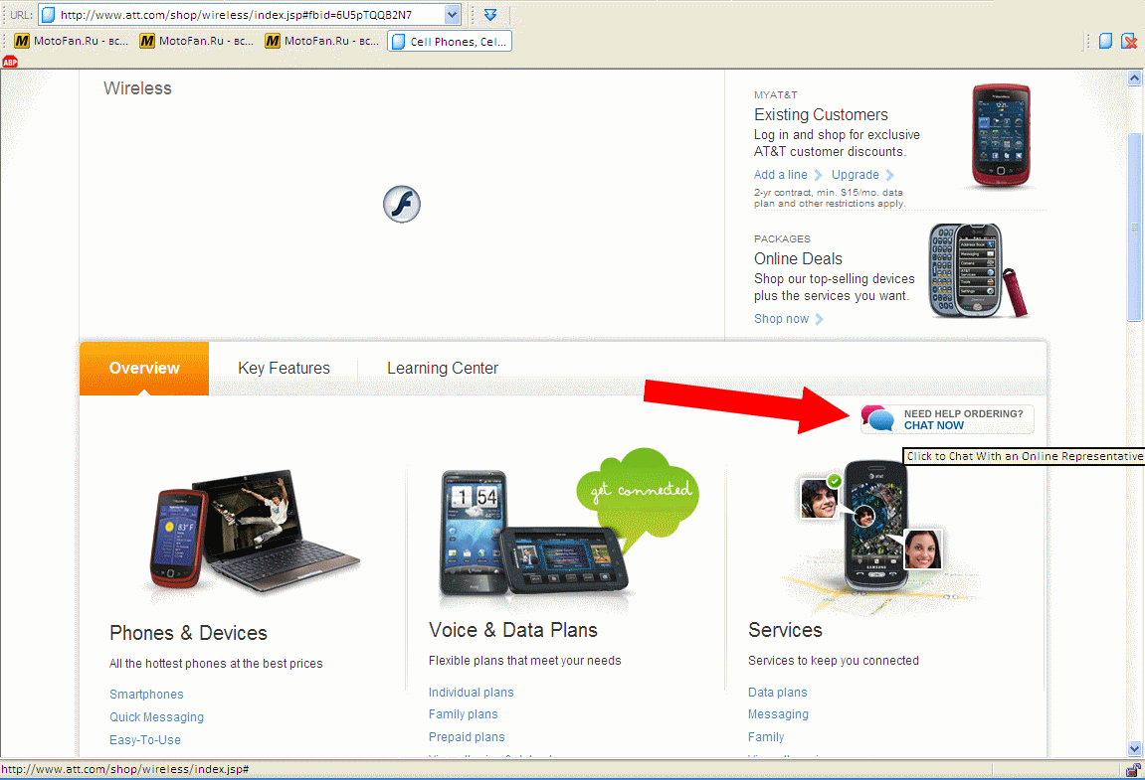Open the URL address dropdown arrow
This screenshot has height=780, width=1145.
[452, 15]
